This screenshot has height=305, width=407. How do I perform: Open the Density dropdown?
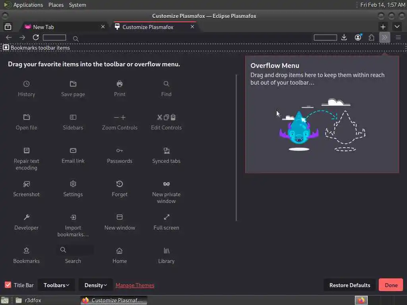click(x=95, y=285)
